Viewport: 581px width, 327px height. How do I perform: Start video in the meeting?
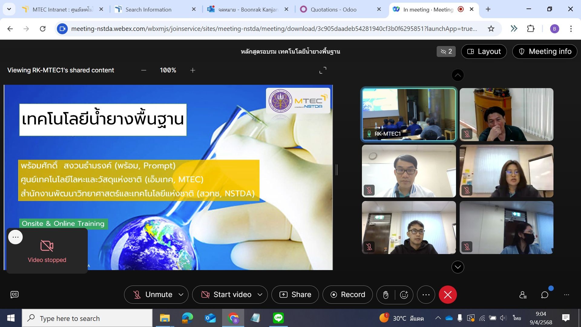click(226, 295)
